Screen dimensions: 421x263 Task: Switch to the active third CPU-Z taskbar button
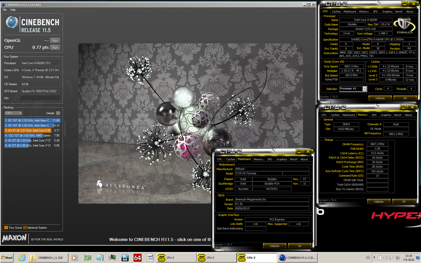click(x=257, y=257)
